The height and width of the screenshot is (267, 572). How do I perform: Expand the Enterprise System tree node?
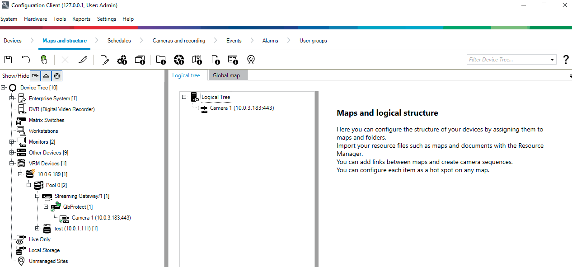tap(12, 98)
